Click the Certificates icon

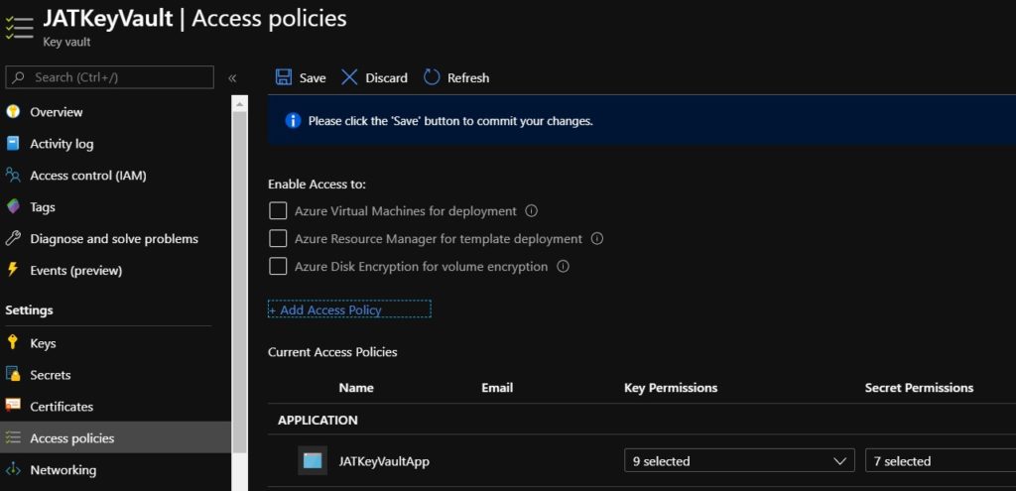click(x=13, y=406)
